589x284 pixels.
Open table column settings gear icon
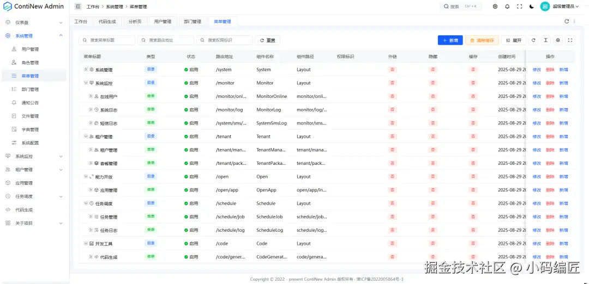[x=558, y=40]
